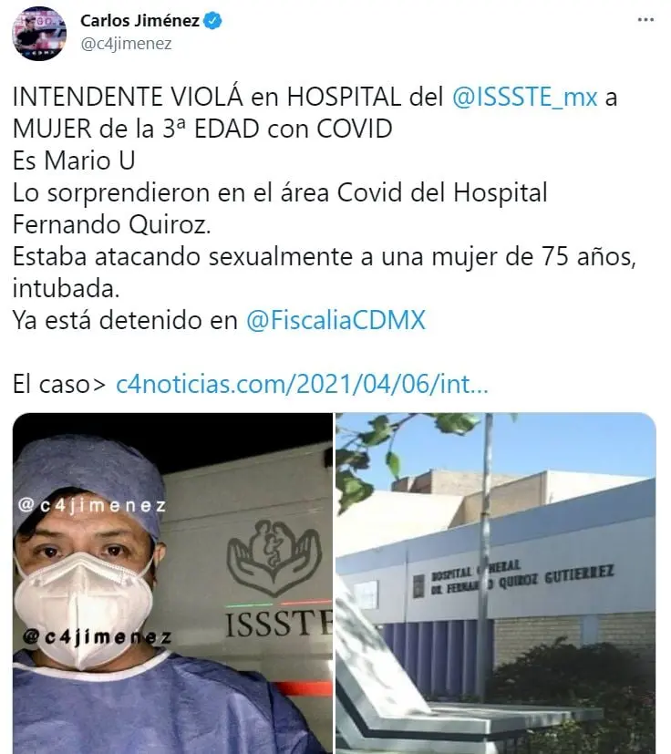The width and height of the screenshot is (671, 754).
Task: Open the photo of the masked man
Action: point(172,583)
